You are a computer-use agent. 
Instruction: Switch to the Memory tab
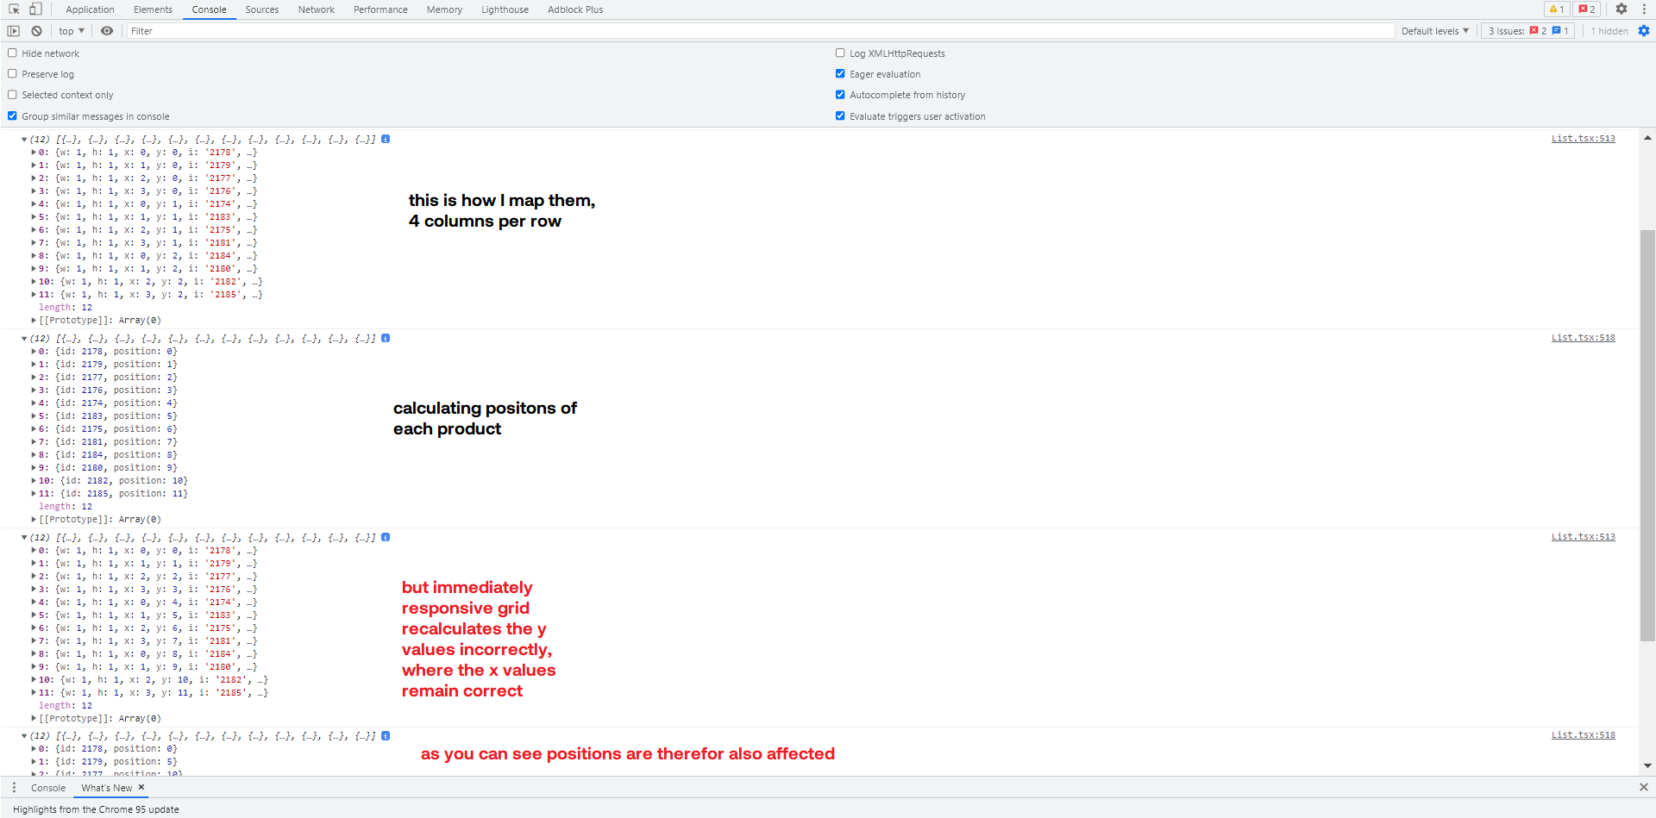point(444,9)
